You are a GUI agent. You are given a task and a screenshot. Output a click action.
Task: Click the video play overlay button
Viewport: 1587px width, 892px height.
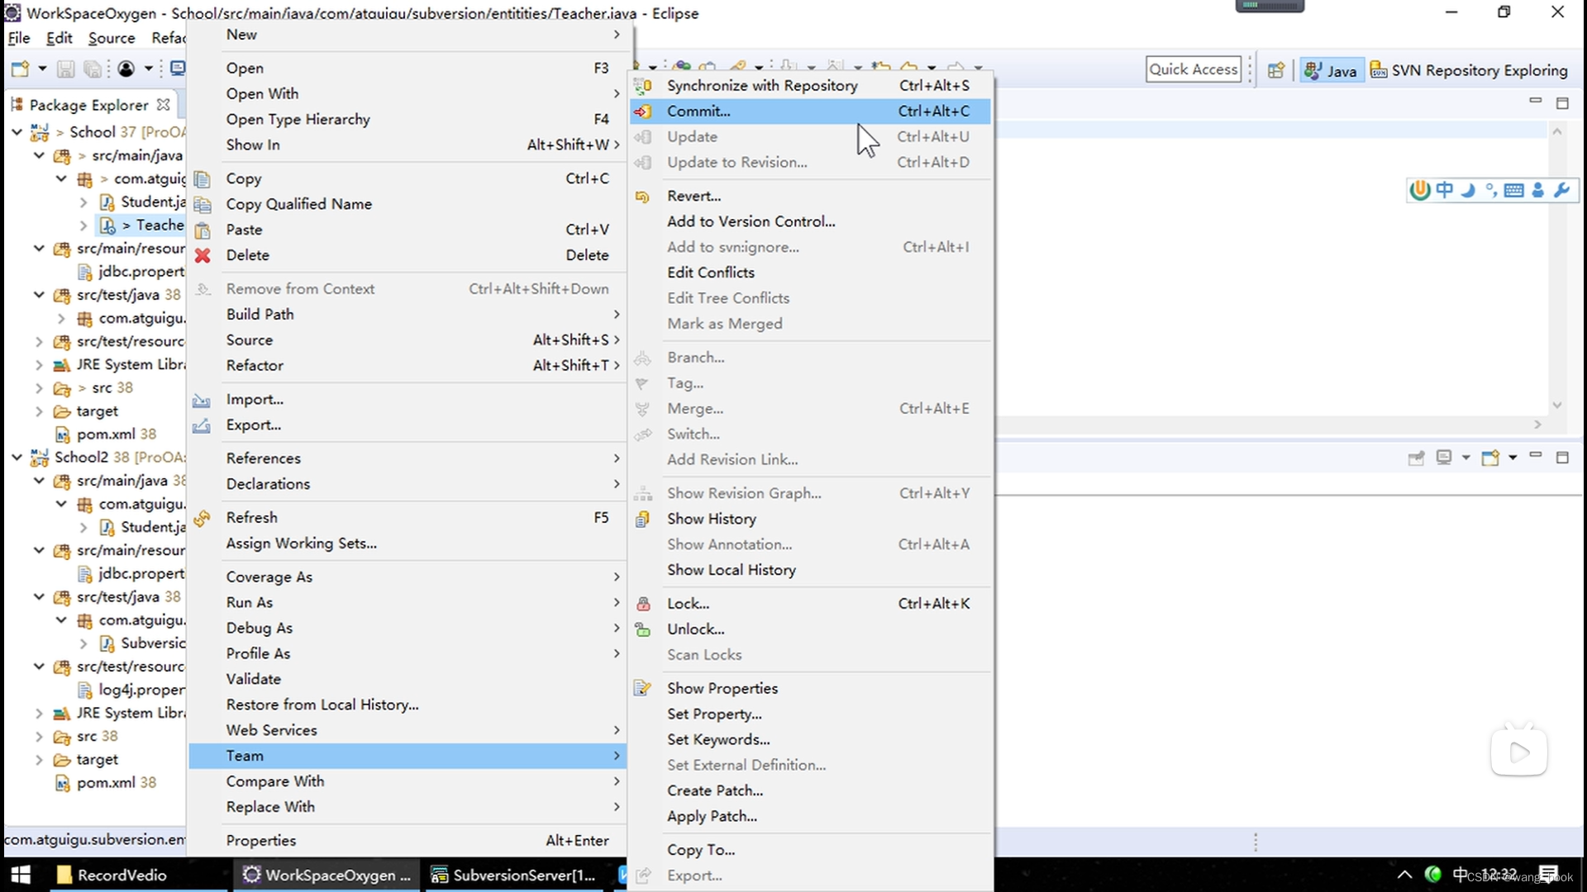[1519, 752]
